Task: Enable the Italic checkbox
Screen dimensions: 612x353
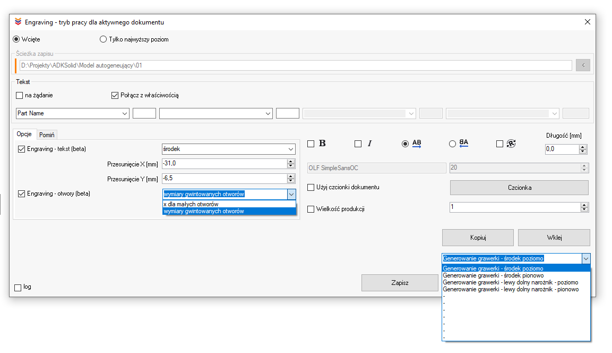Action: pyautogui.click(x=358, y=144)
